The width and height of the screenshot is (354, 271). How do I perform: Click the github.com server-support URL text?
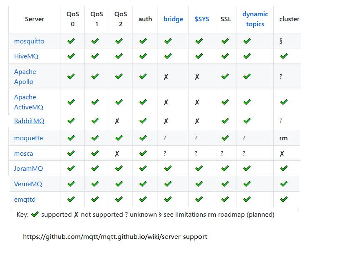[115, 236]
